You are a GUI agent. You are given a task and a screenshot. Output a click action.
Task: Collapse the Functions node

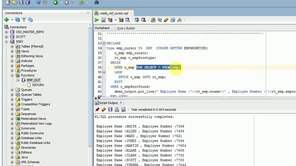(x=12, y=75)
